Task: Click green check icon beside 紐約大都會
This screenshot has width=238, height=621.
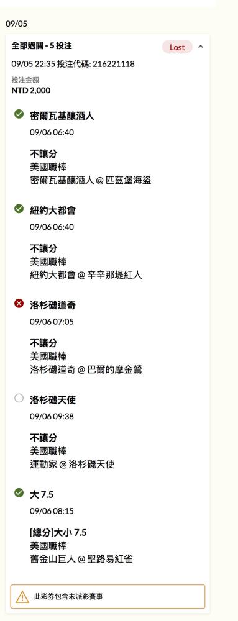Action: [19, 208]
